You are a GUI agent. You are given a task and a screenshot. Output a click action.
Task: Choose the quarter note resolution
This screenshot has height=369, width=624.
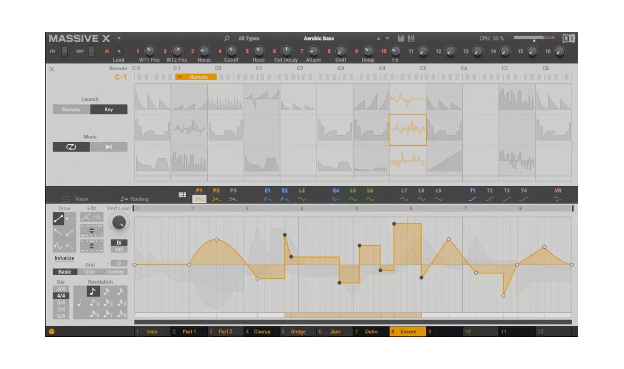point(79,303)
